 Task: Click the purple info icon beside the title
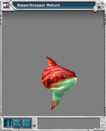click(x=6, y=6)
